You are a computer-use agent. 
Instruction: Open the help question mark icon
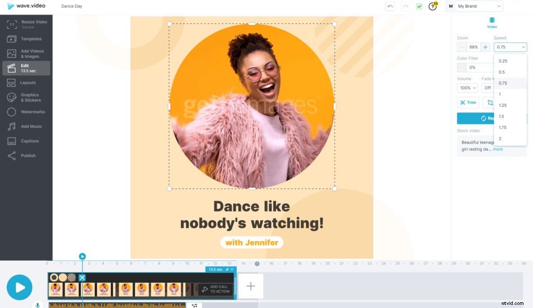(433, 6)
